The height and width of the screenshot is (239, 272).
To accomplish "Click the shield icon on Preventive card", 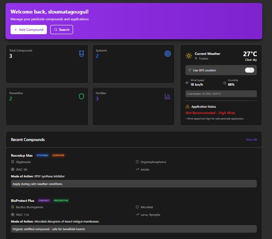I will [x=82, y=96].
